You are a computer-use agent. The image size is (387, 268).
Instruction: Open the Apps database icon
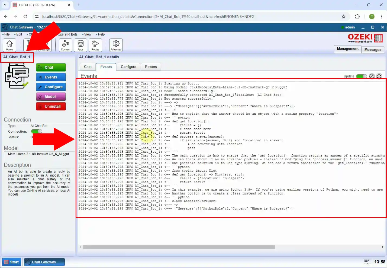click(x=80, y=45)
